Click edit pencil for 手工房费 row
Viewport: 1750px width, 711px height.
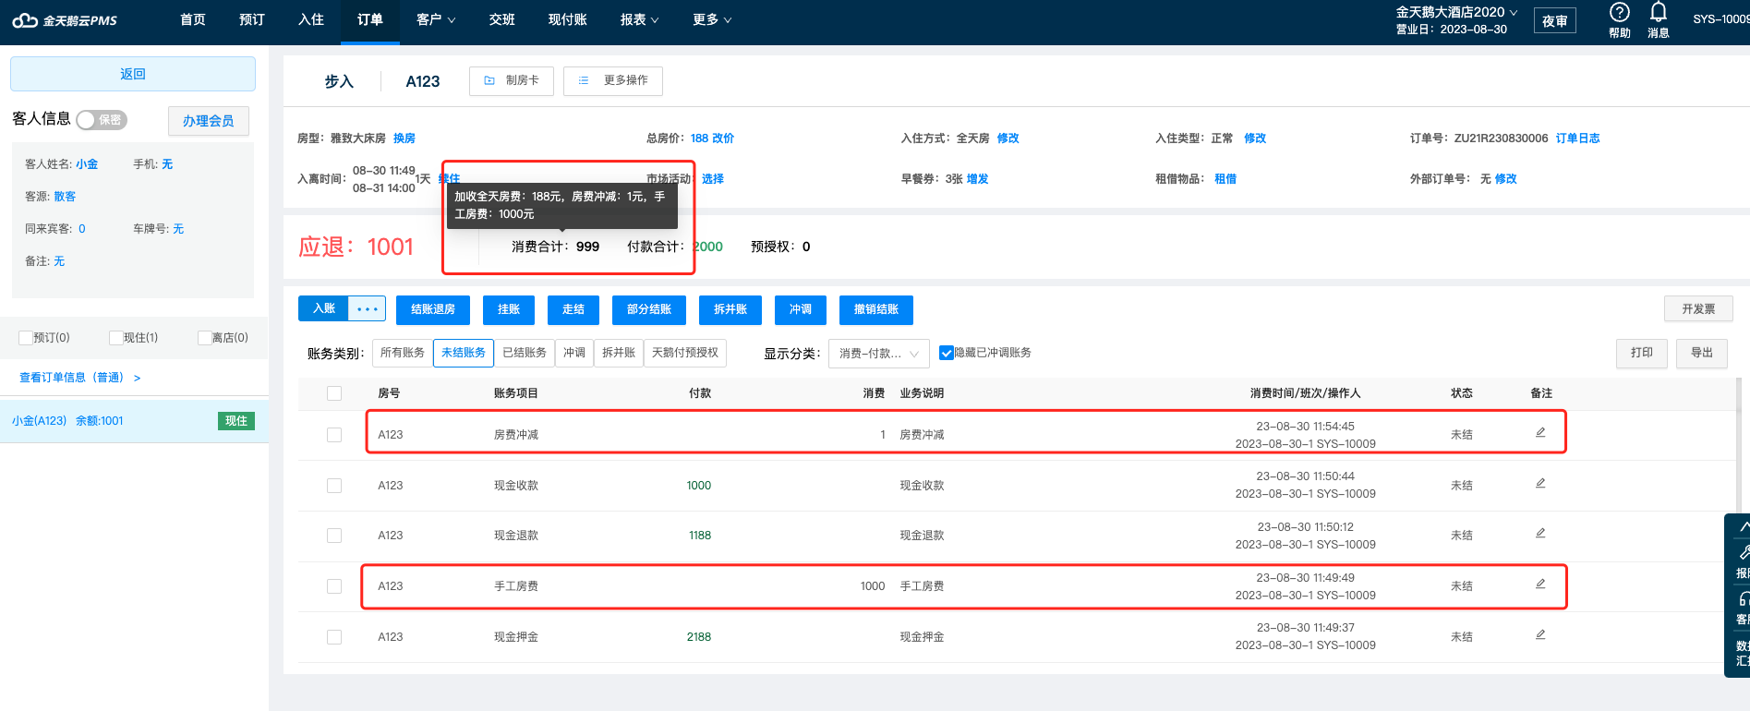(1540, 584)
